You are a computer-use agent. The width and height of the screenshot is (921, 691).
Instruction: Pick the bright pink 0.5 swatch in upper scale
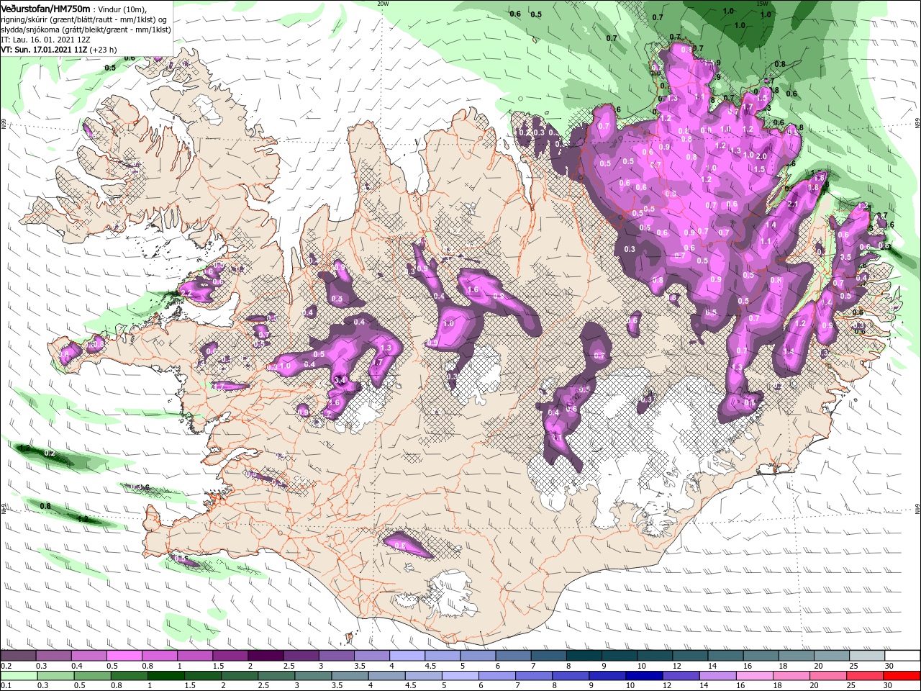(124, 656)
